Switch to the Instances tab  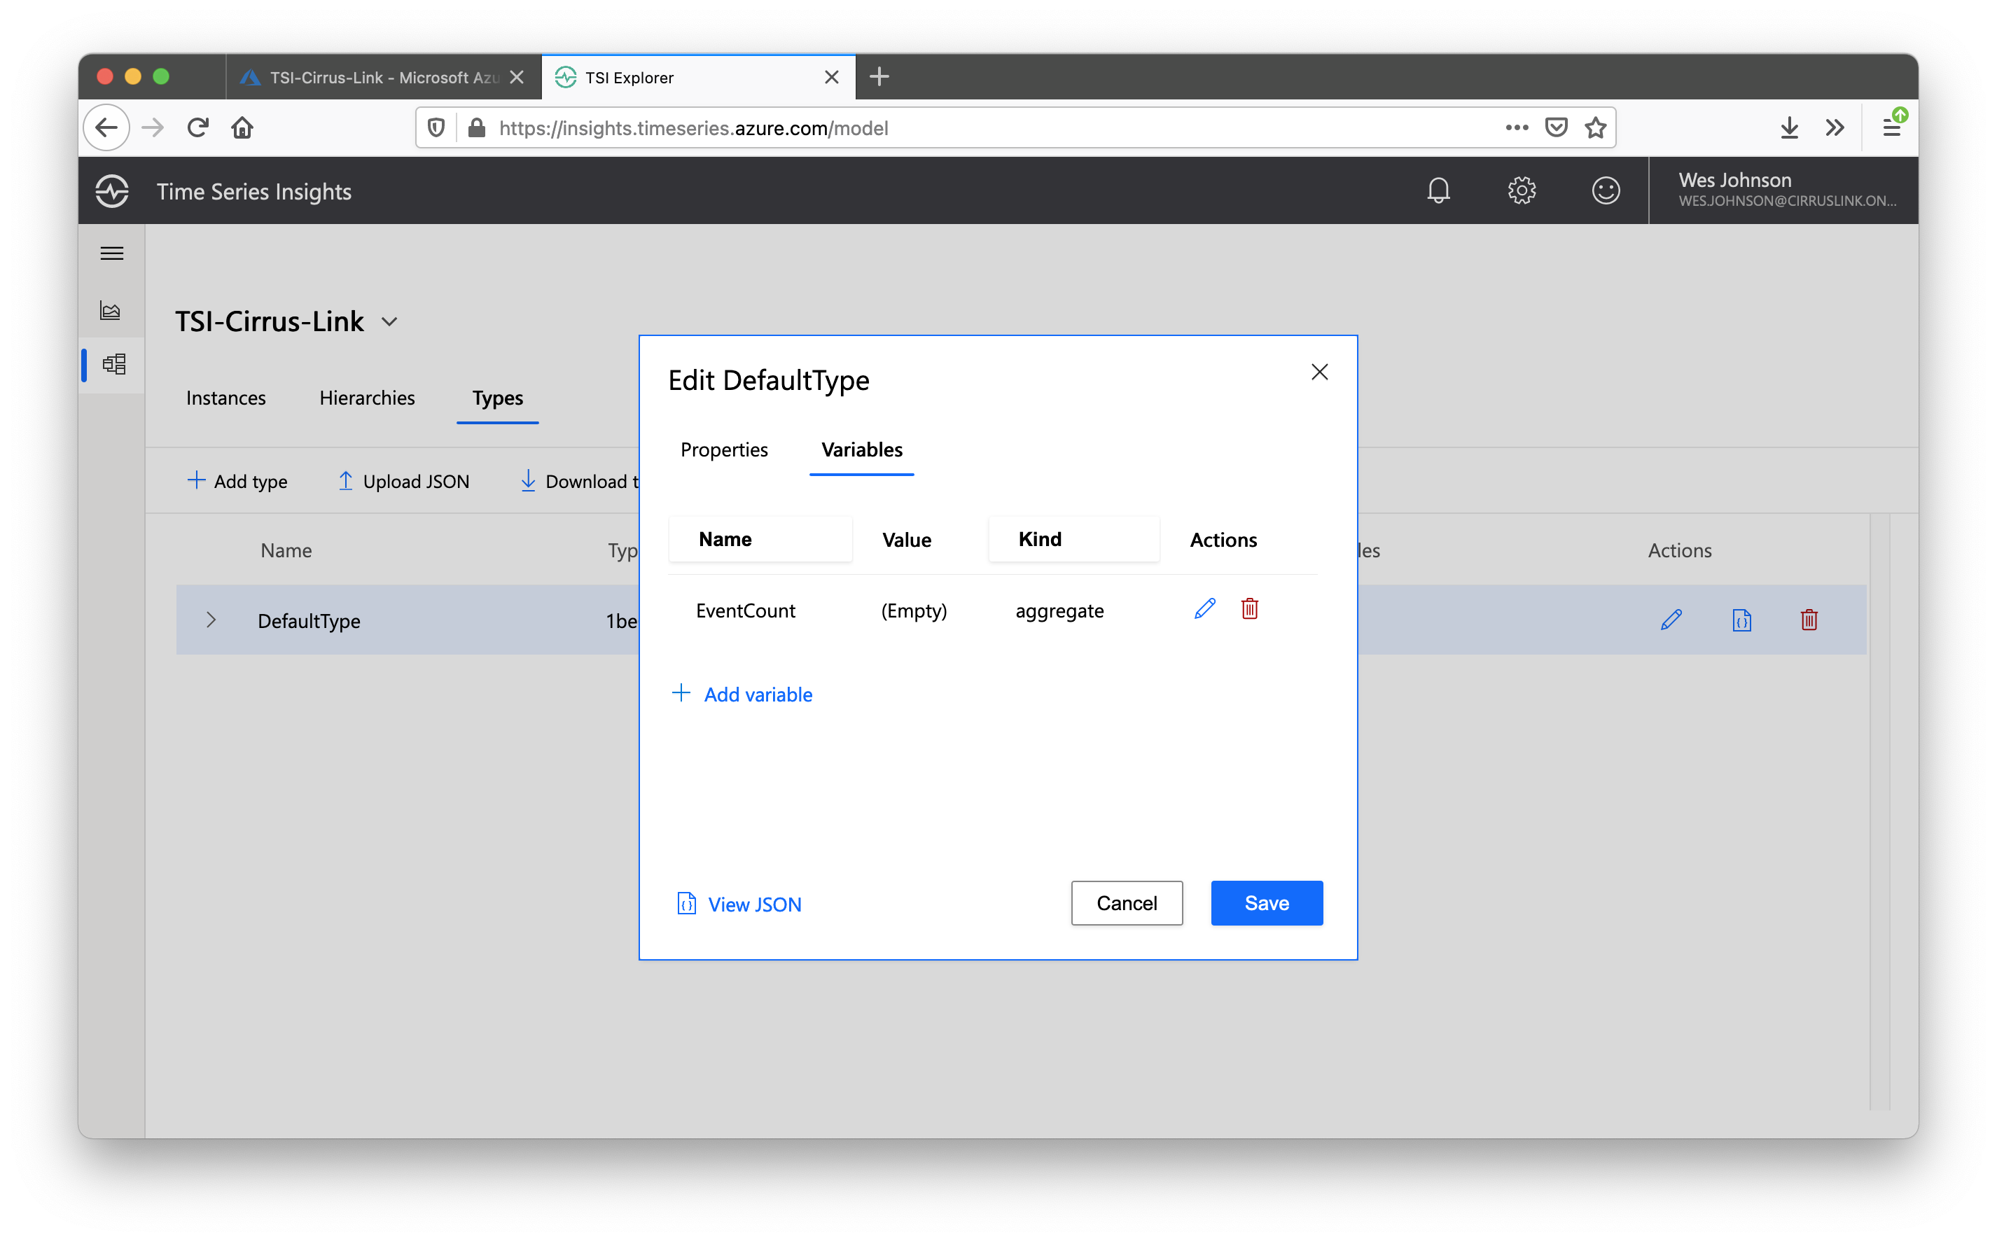tap(226, 398)
